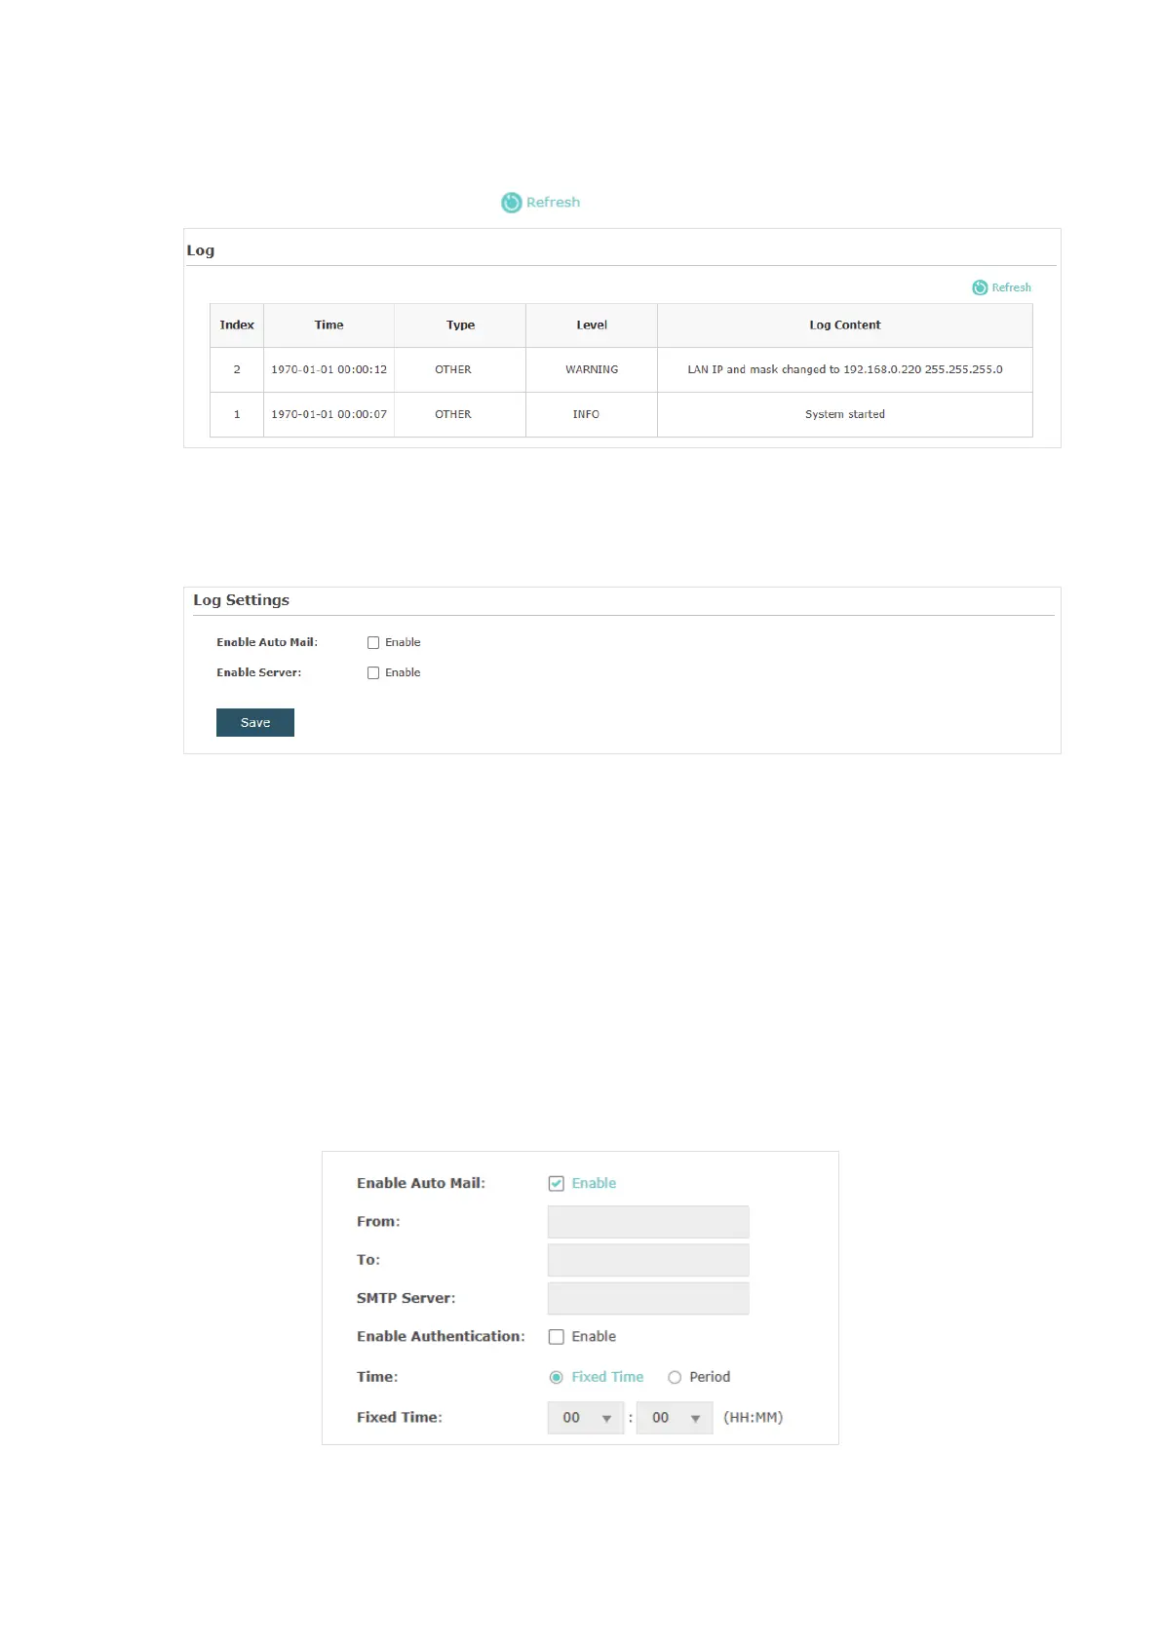
Task: Click the SMTP Server input field
Action: [x=648, y=1298]
